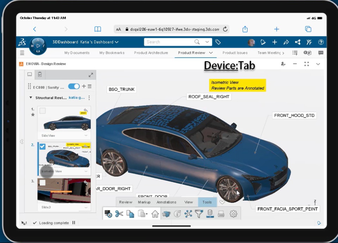338x243 pixels.
Task: Select the Review toolbar tab
Action: click(x=126, y=202)
